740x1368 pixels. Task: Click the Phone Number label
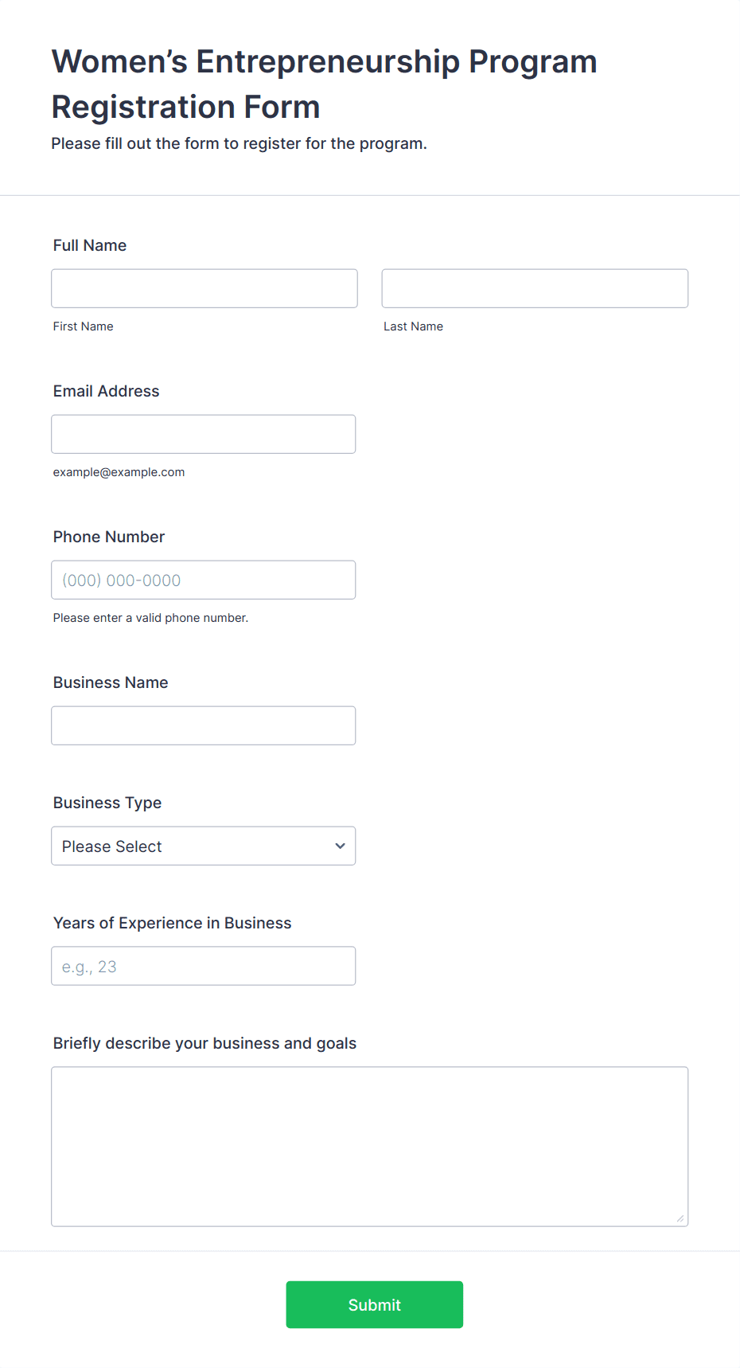pos(109,537)
